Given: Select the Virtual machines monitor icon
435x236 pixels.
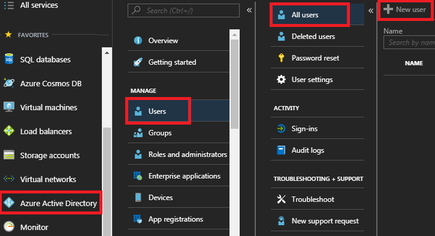Looking at the screenshot, I should tap(9, 107).
